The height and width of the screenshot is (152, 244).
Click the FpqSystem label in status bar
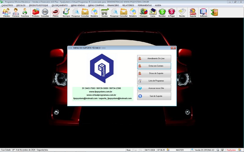(231, 150)
